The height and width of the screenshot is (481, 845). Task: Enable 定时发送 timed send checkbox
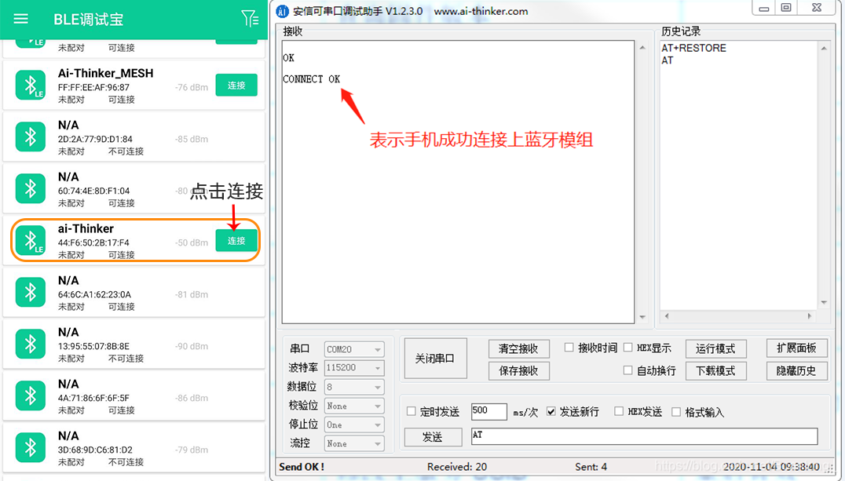[412, 411]
